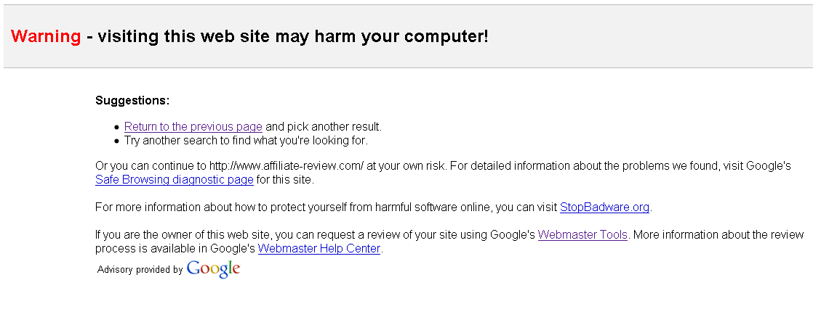Click the "Suggestions:" heading
Image resolution: width=813 pixels, height=317 pixels.
point(132,100)
